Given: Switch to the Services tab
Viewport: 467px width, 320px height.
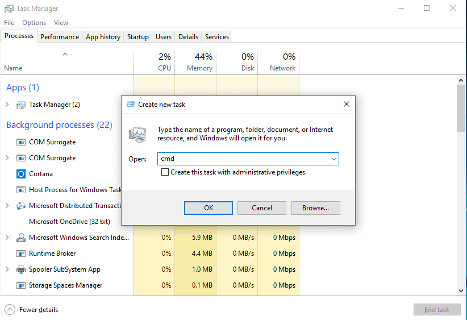Looking at the screenshot, I should [217, 36].
